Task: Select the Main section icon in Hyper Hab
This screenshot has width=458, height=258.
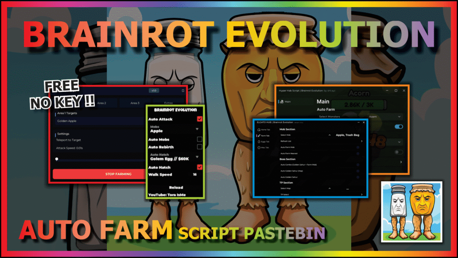Action: (x=282, y=102)
